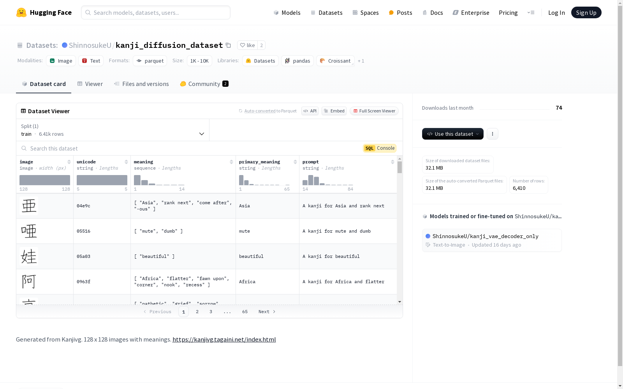Viewport: 623px width, 389px height.
Task: Open the 0963f kanji image thumbnail
Action: click(x=29, y=282)
